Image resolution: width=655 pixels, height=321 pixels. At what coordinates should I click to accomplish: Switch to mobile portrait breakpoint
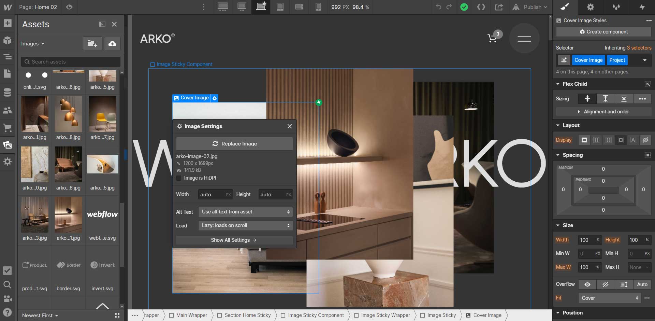click(x=318, y=7)
